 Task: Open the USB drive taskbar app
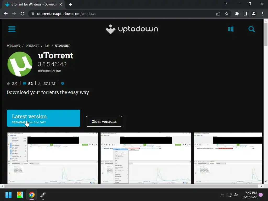(43, 195)
